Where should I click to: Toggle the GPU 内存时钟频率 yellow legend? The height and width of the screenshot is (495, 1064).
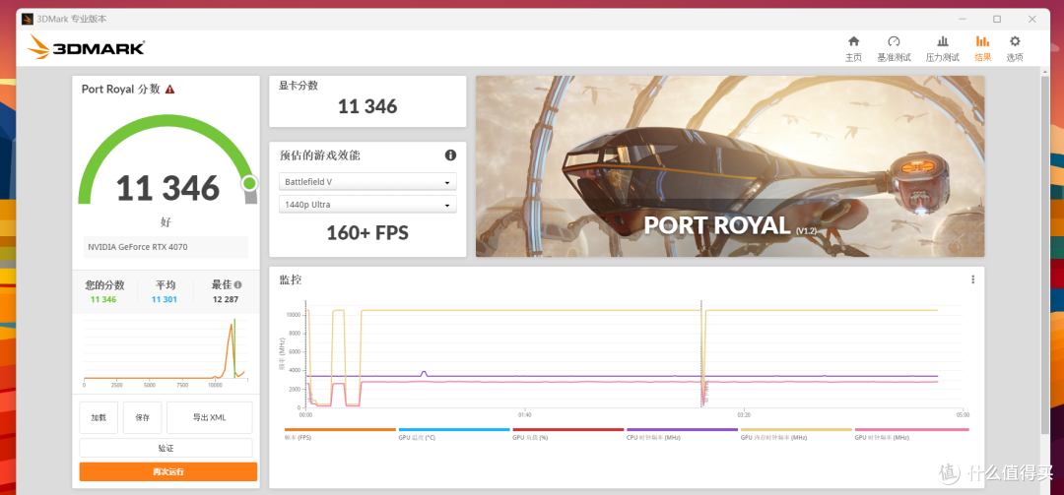click(x=796, y=433)
